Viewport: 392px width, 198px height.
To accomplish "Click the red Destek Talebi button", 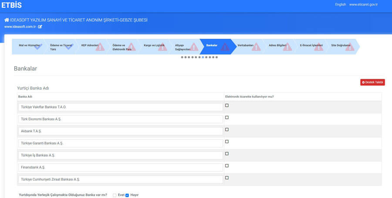I will (372, 82).
